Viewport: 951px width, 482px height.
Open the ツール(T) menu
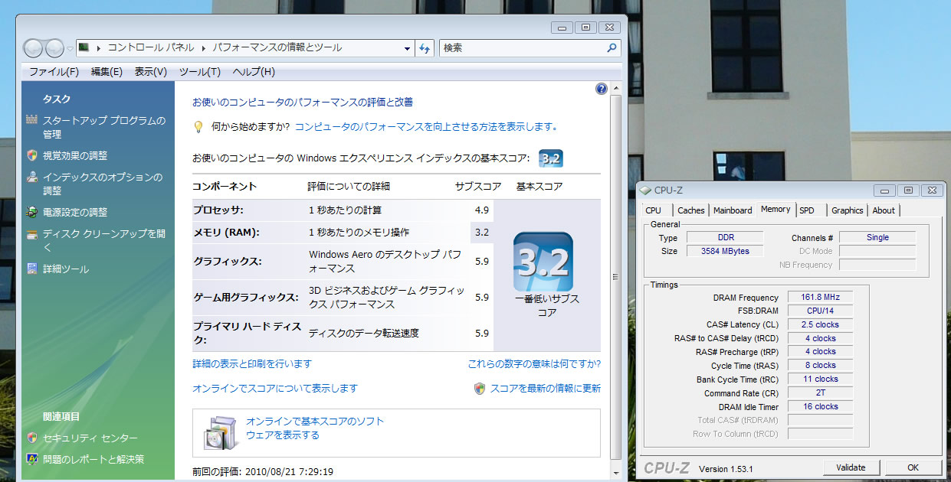click(x=200, y=72)
